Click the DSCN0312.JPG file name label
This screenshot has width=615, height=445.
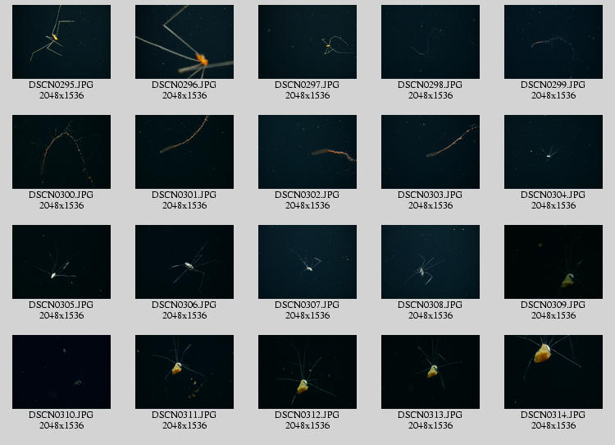point(307,415)
